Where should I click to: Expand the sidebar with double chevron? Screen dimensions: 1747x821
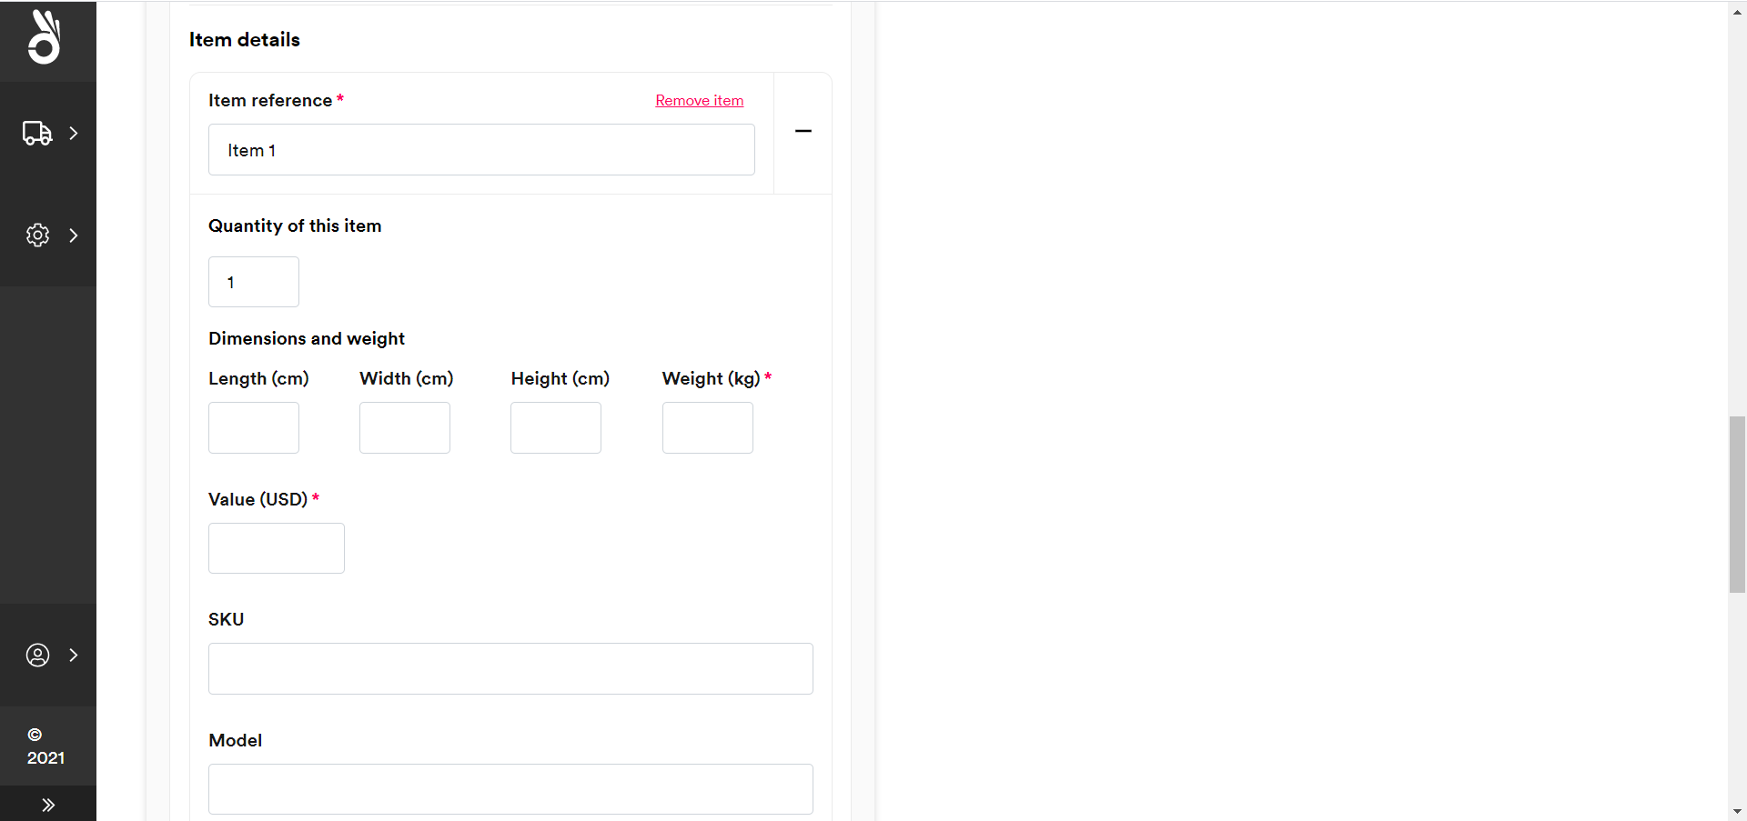(48, 805)
